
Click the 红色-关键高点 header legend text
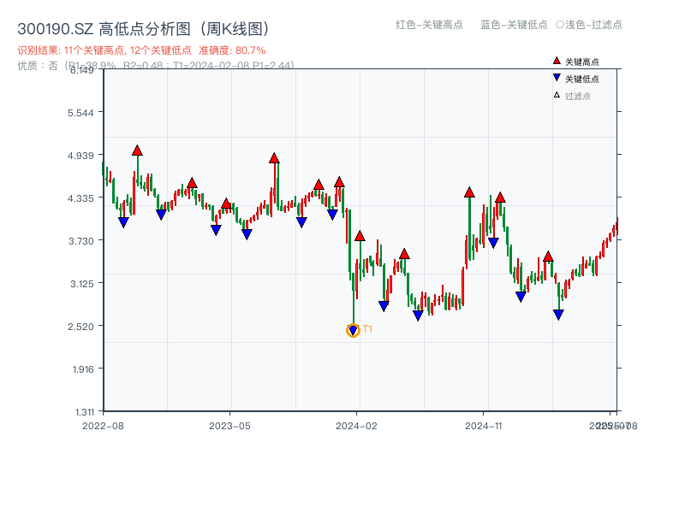(429, 25)
